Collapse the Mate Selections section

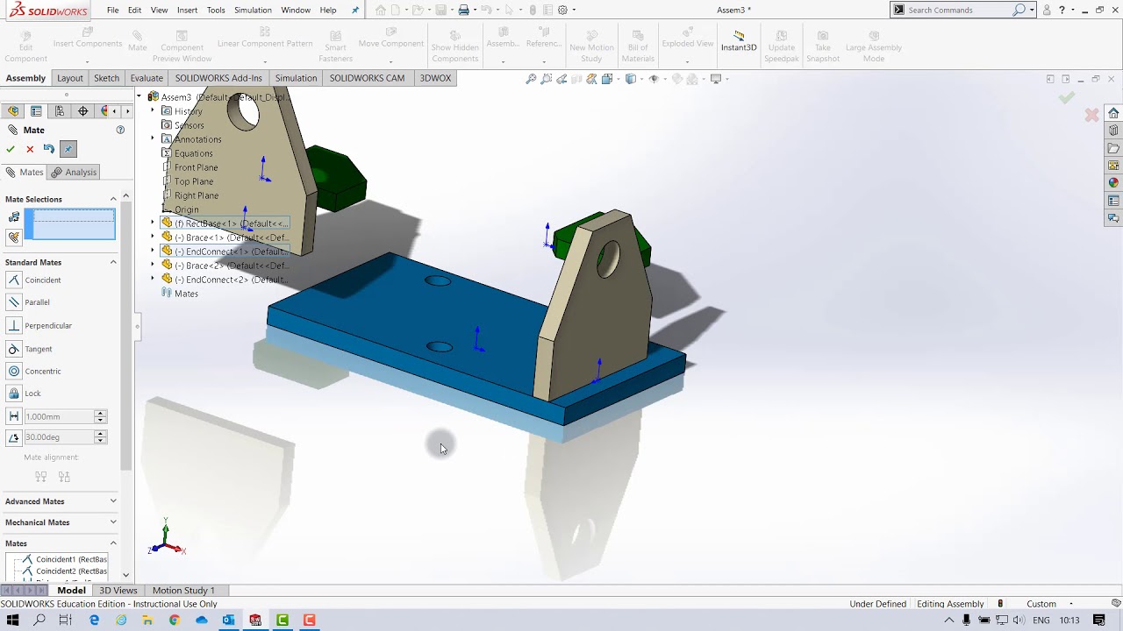[113, 199]
